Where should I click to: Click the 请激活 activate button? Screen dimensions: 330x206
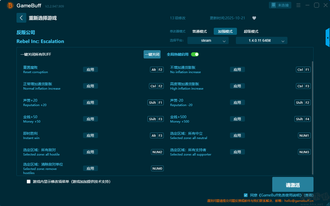[293, 185]
